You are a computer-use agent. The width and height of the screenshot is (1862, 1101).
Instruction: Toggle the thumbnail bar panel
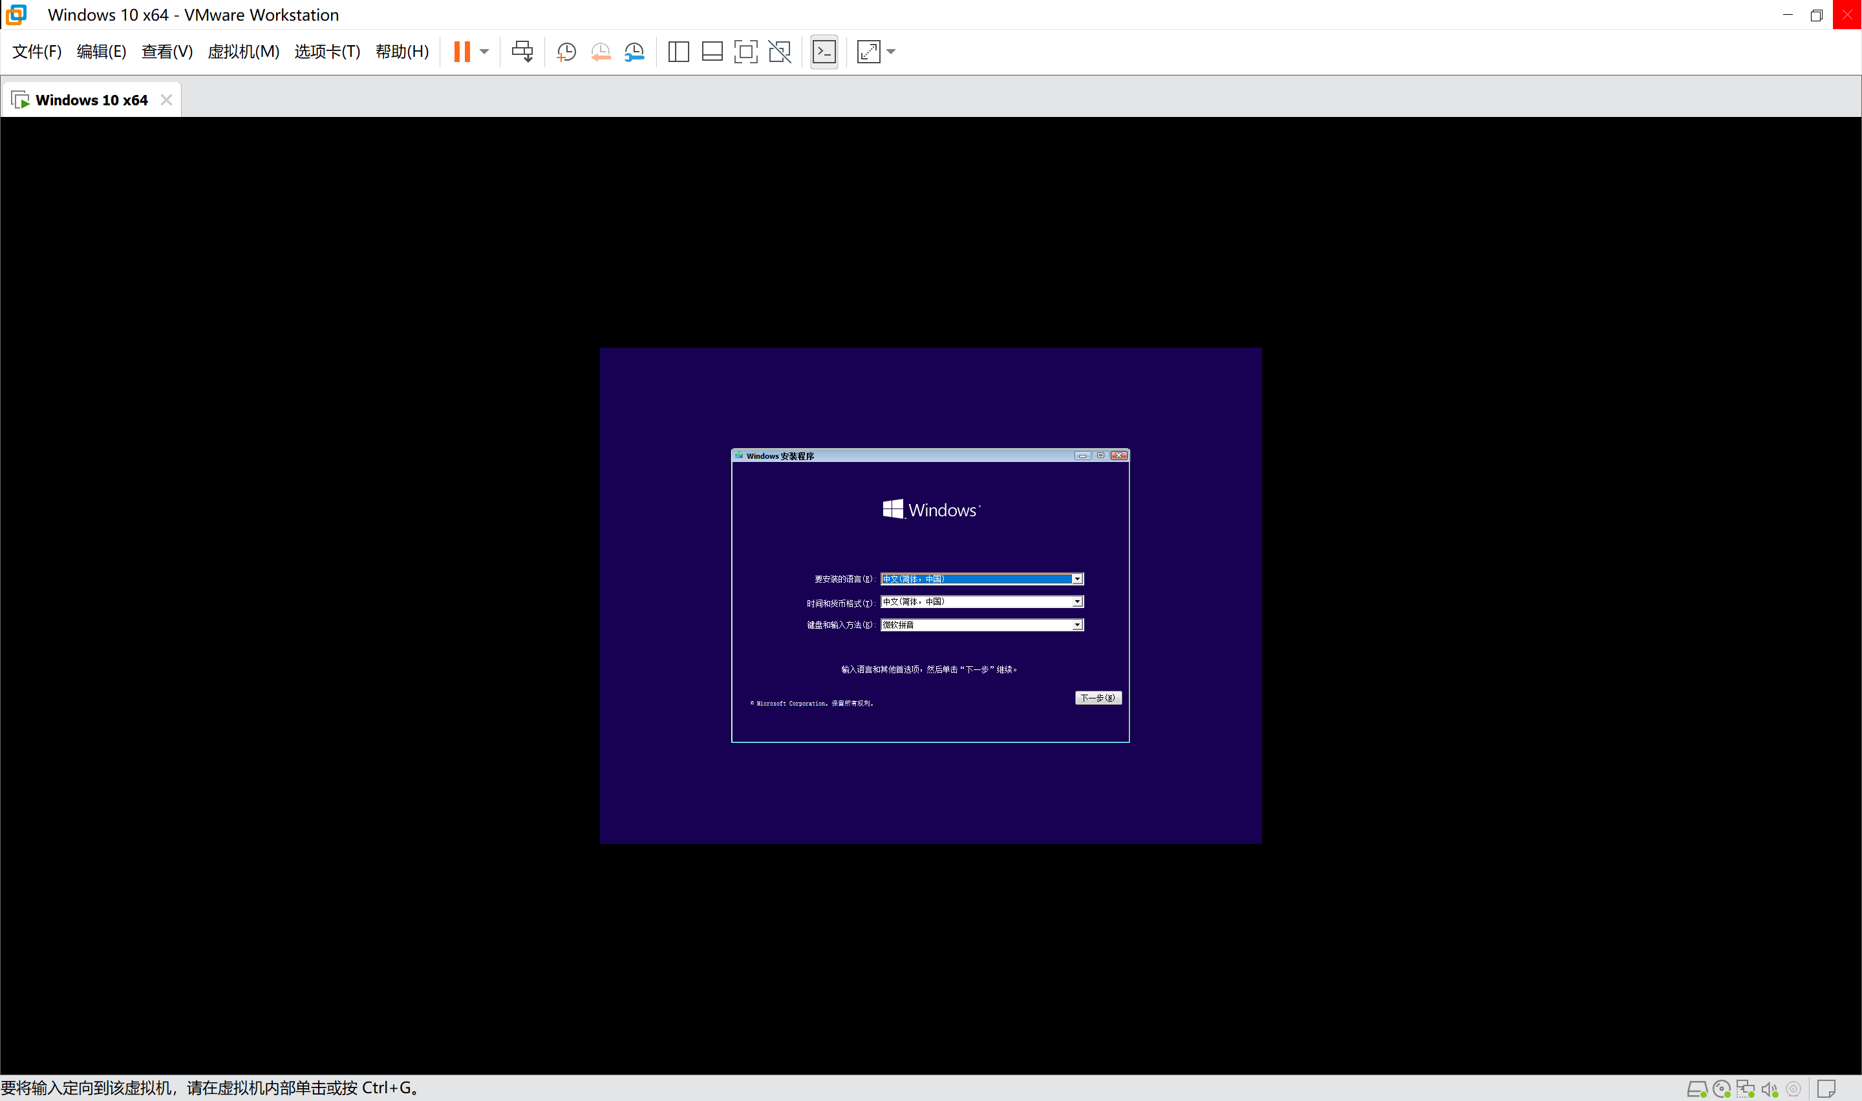tap(712, 51)
